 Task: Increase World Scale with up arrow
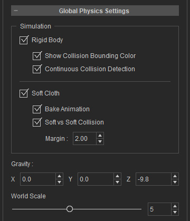(x=175, y=206)
